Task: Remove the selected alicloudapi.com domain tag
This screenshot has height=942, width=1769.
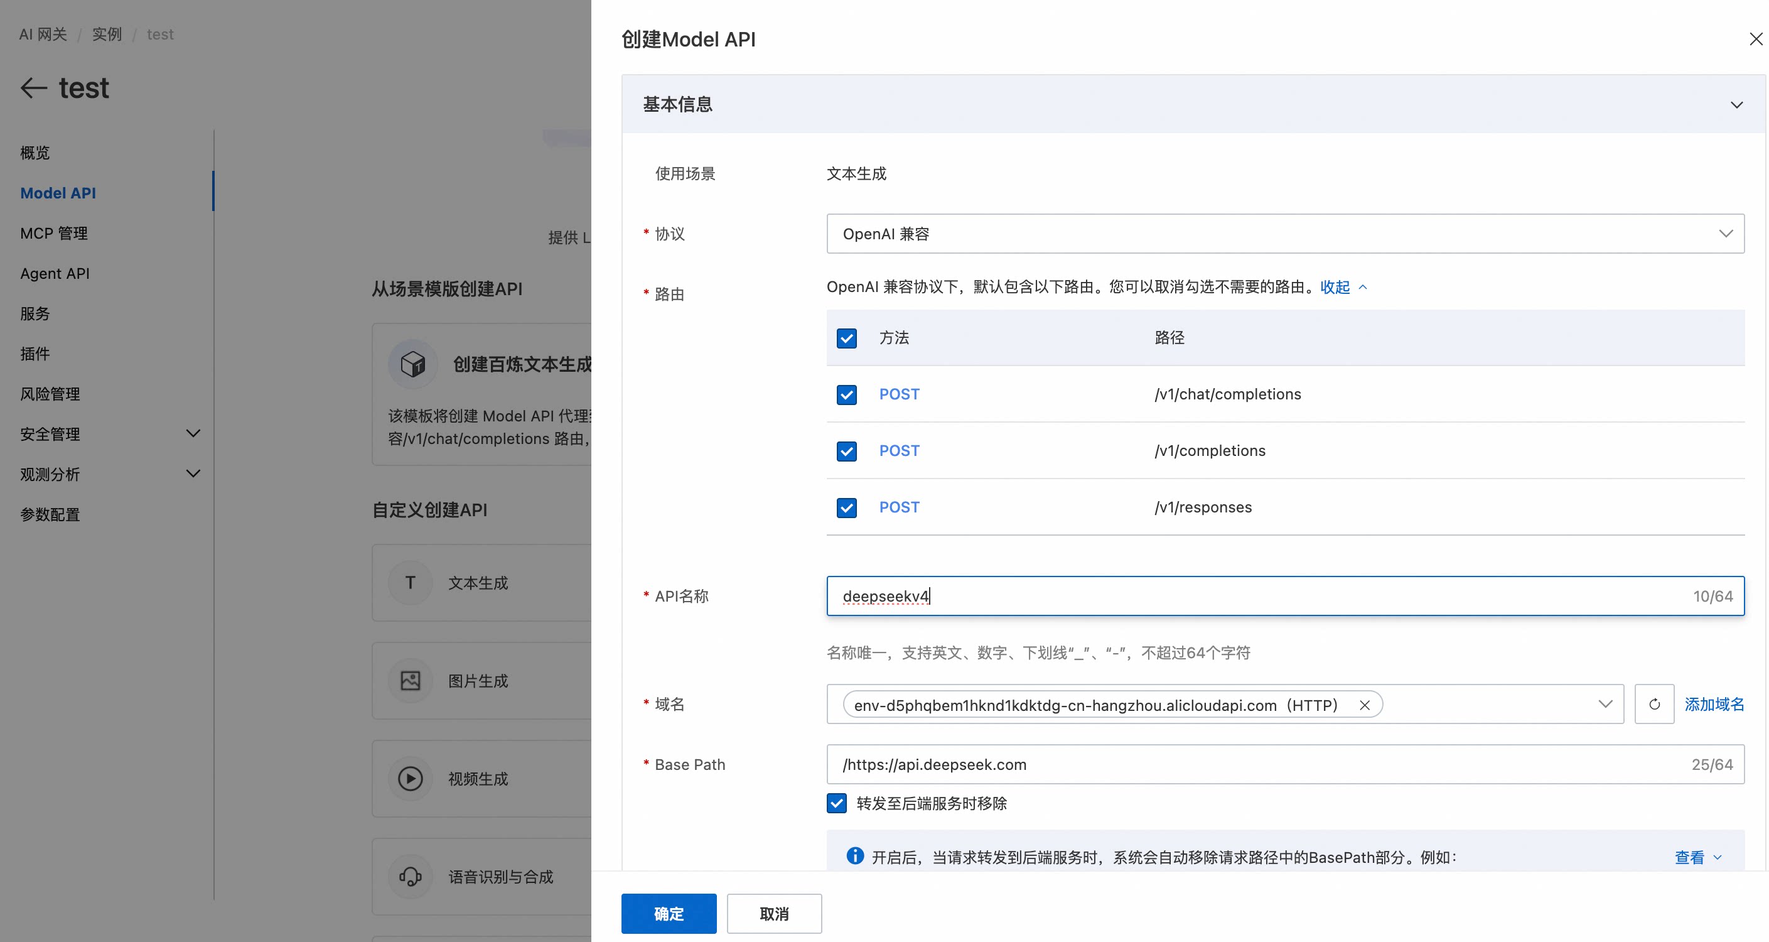Action: click(1365, 705)
